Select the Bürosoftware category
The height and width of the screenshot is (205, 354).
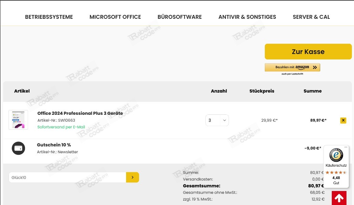[179, 17]
